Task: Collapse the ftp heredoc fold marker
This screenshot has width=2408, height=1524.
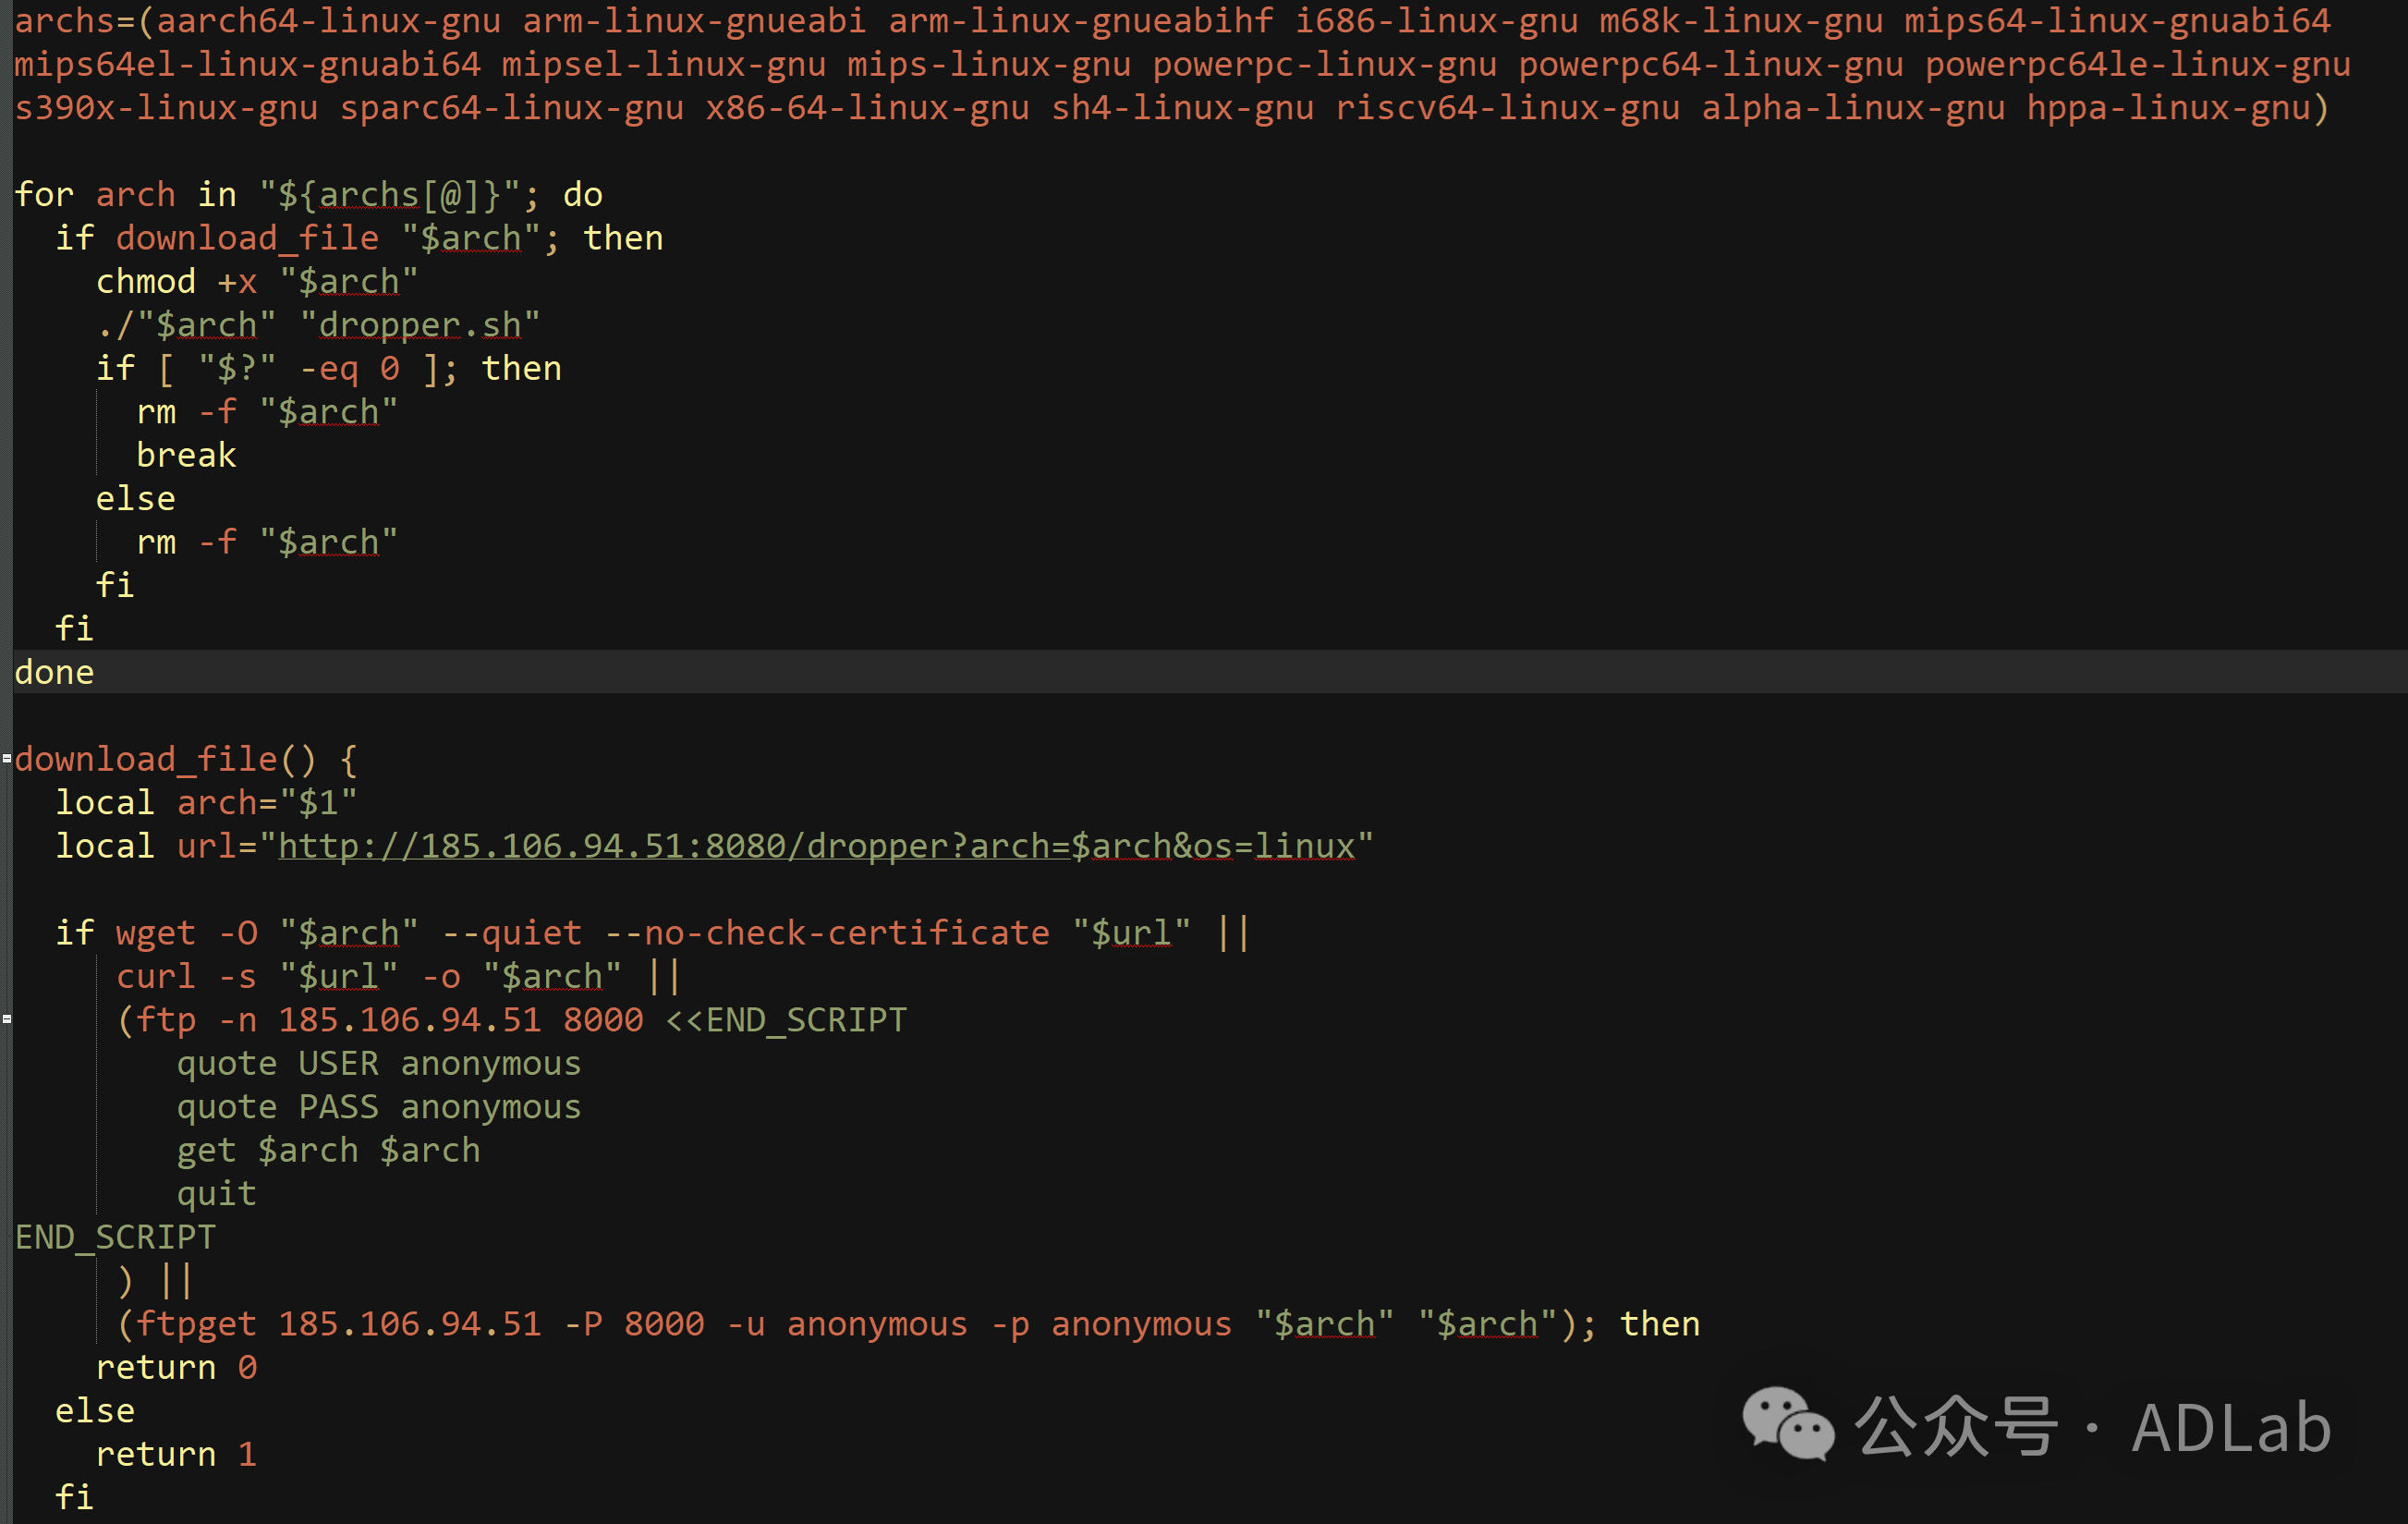Action: [7, 1019]
